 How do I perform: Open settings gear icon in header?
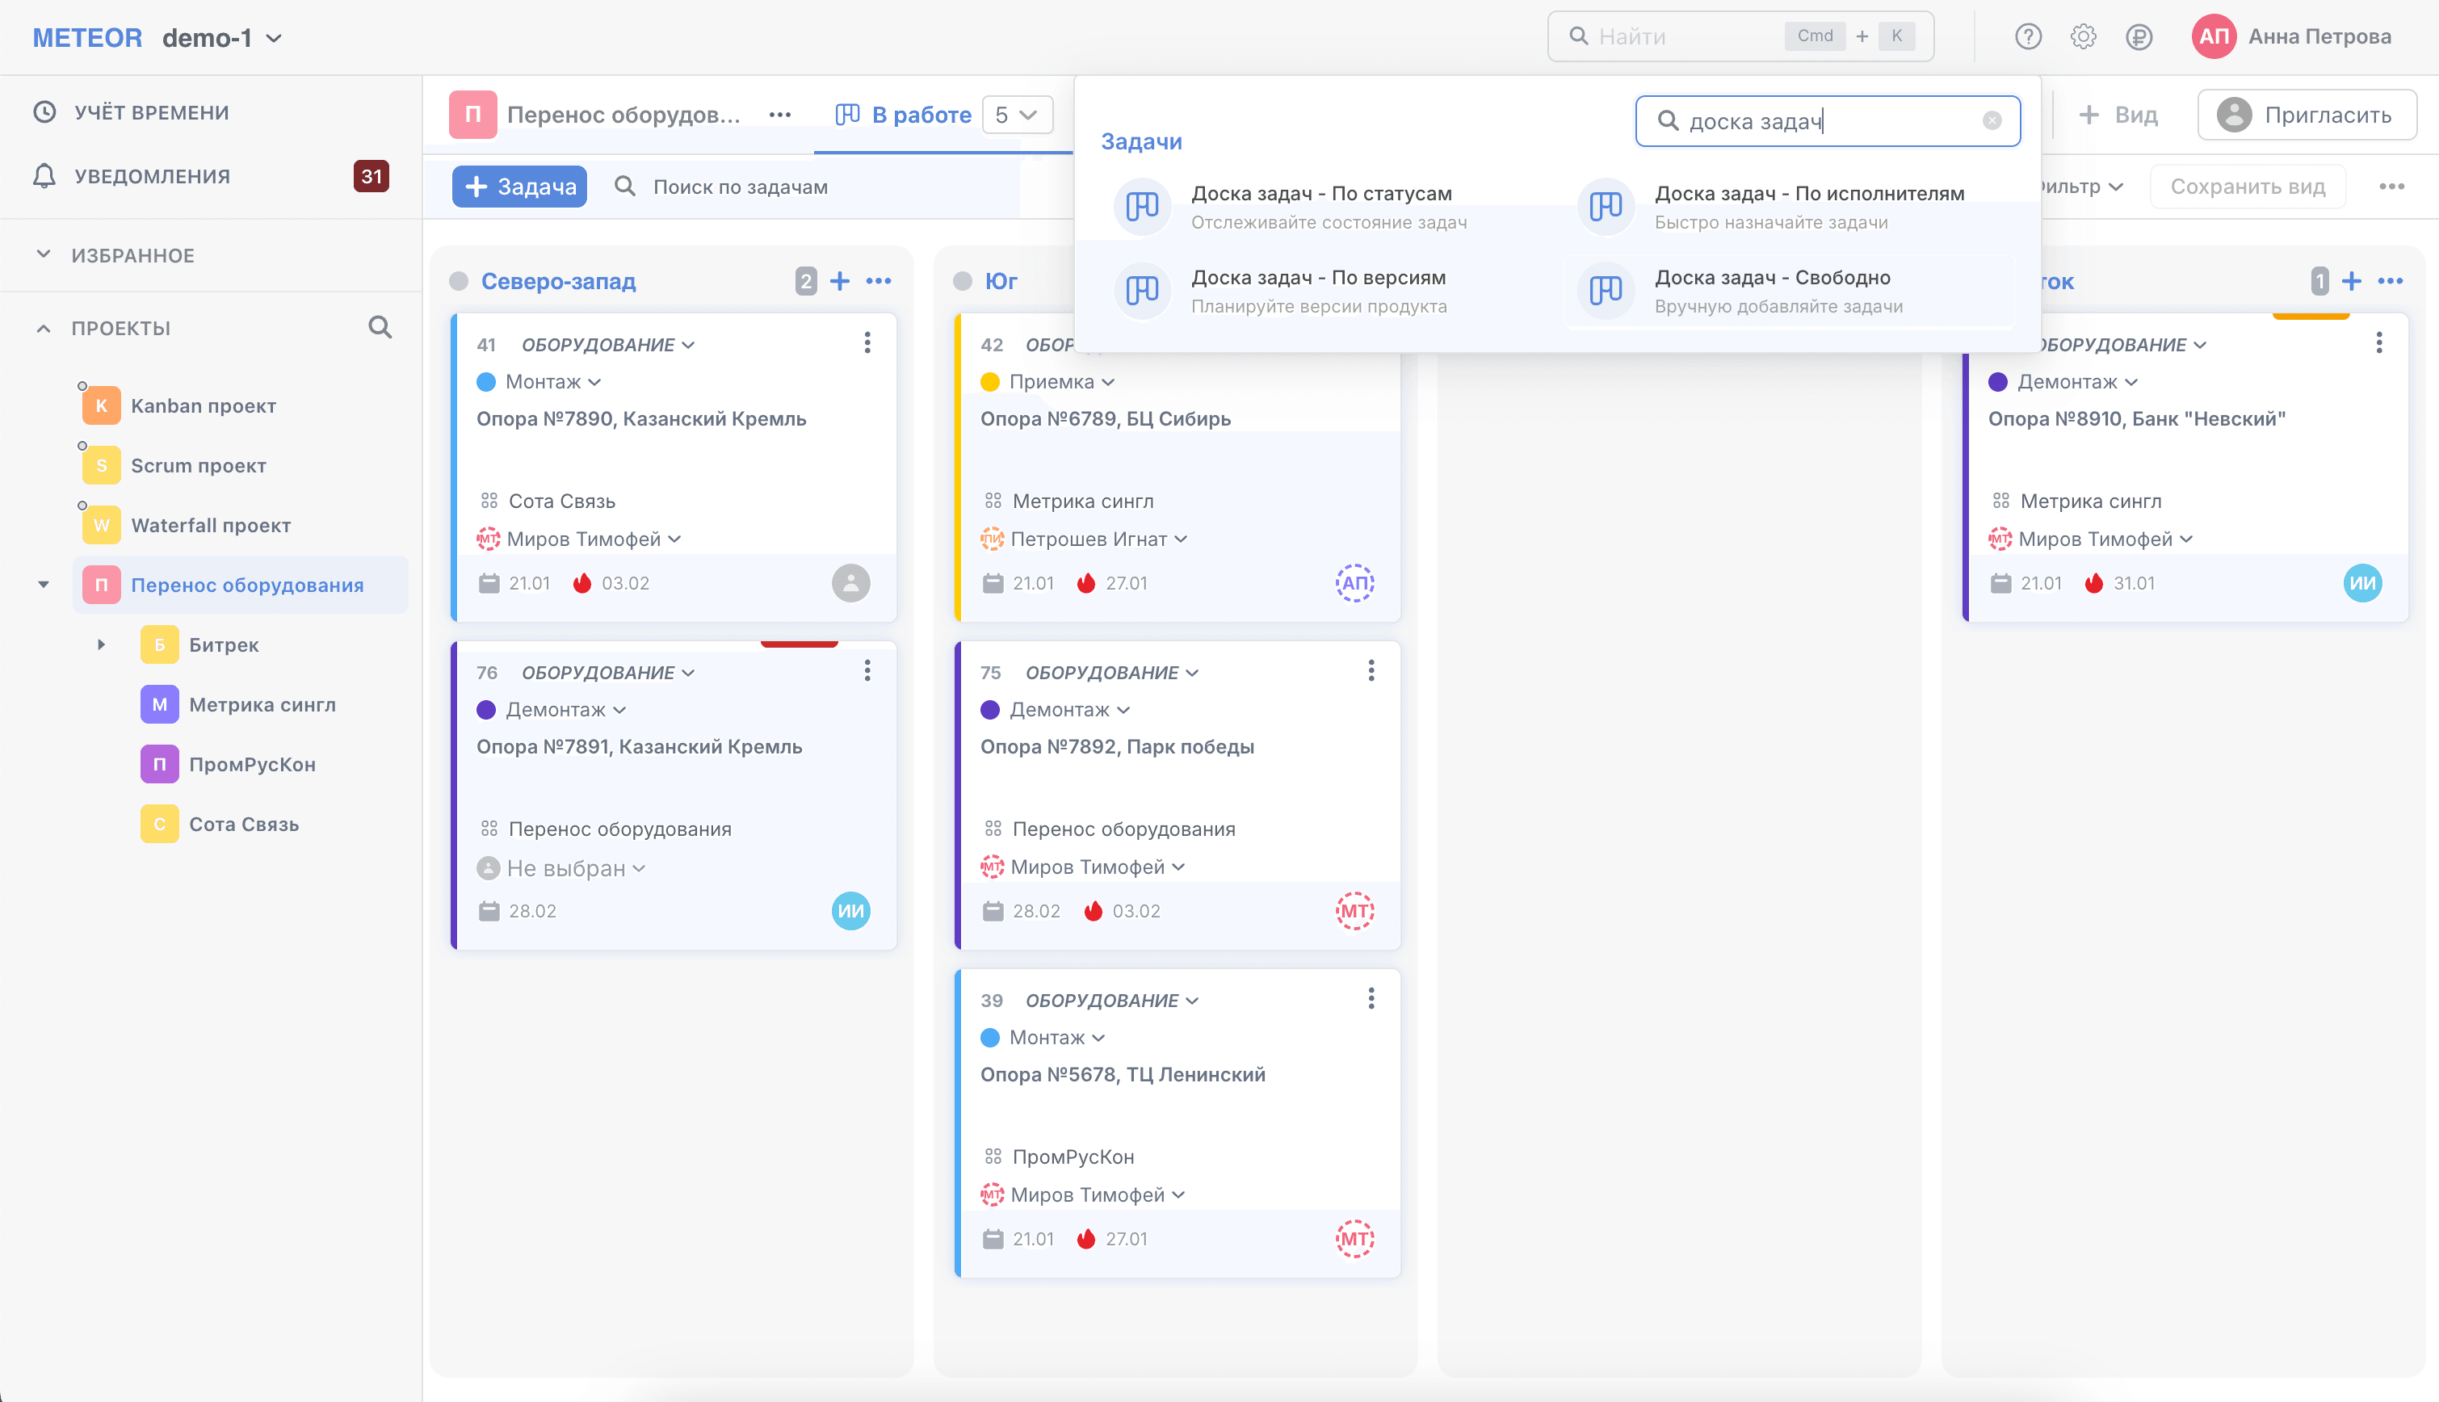2083,36
